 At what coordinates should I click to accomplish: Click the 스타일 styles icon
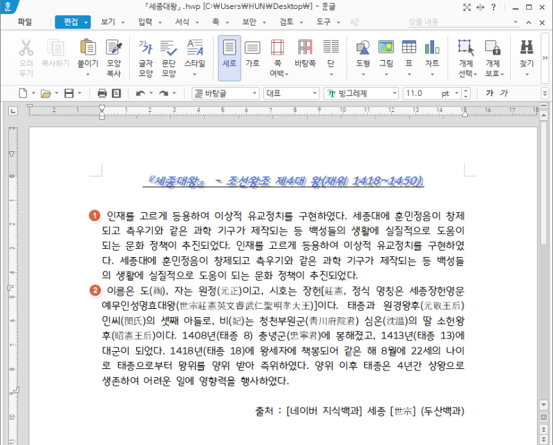click(195, 48)
